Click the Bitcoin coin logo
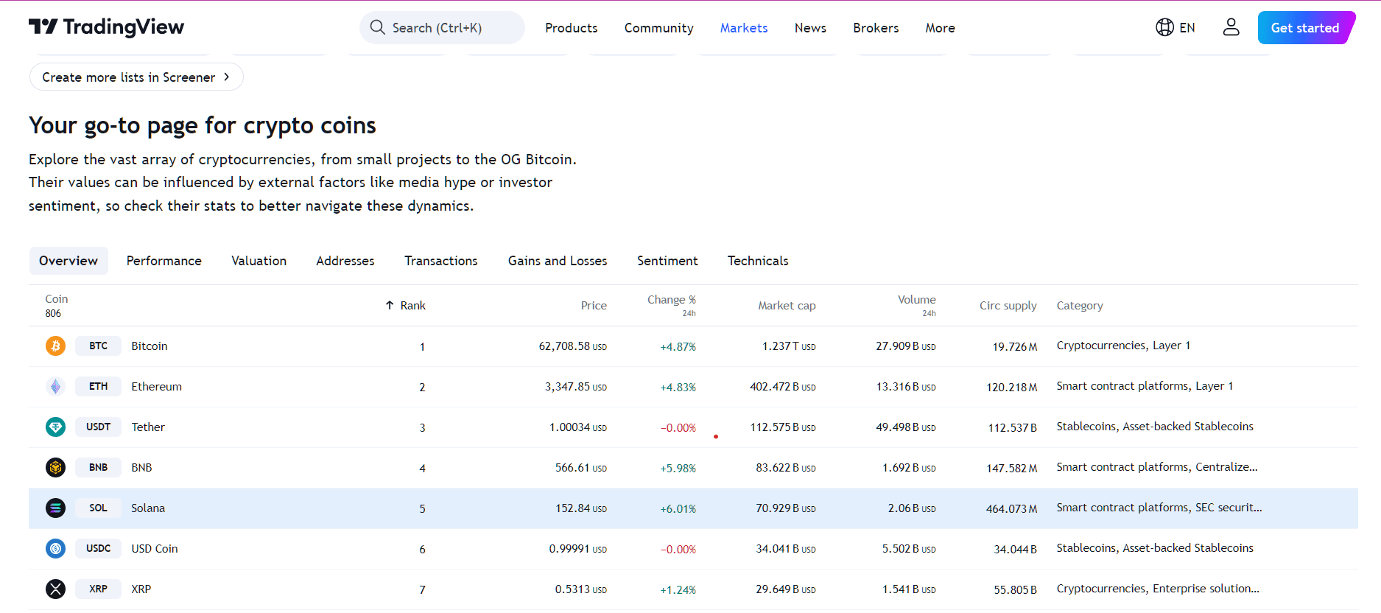This screenshot has height=613, width=1381. click(x=55, y=346)
